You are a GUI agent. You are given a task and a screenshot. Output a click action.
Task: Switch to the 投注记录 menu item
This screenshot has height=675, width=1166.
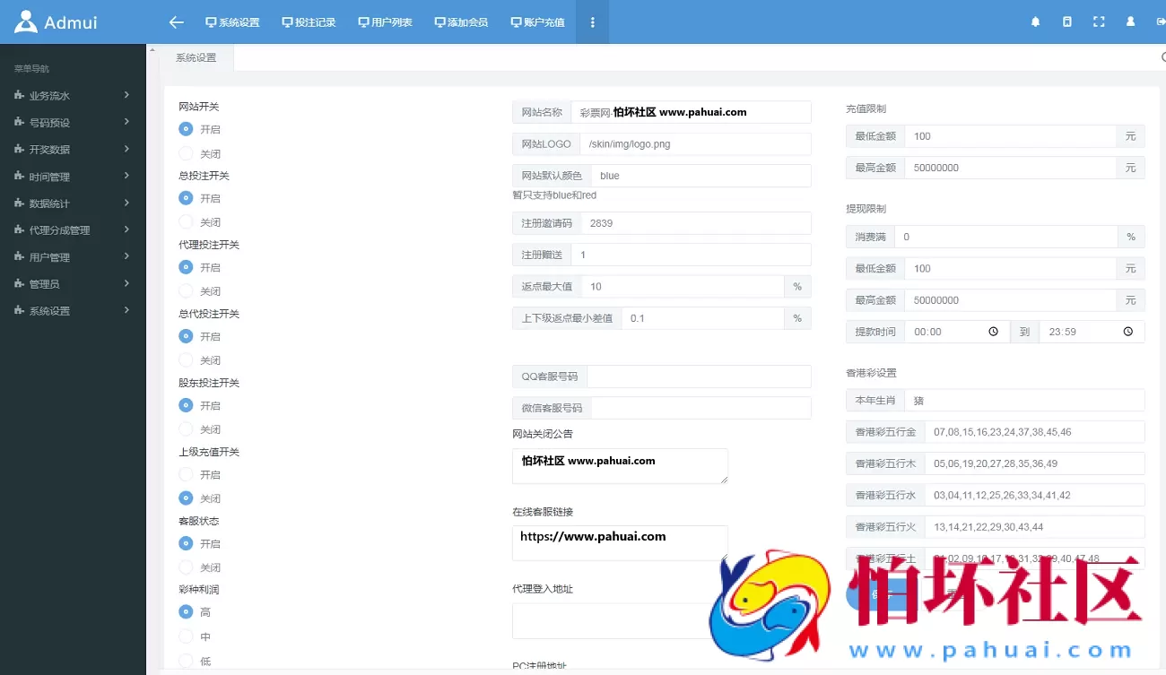(309, 22)
